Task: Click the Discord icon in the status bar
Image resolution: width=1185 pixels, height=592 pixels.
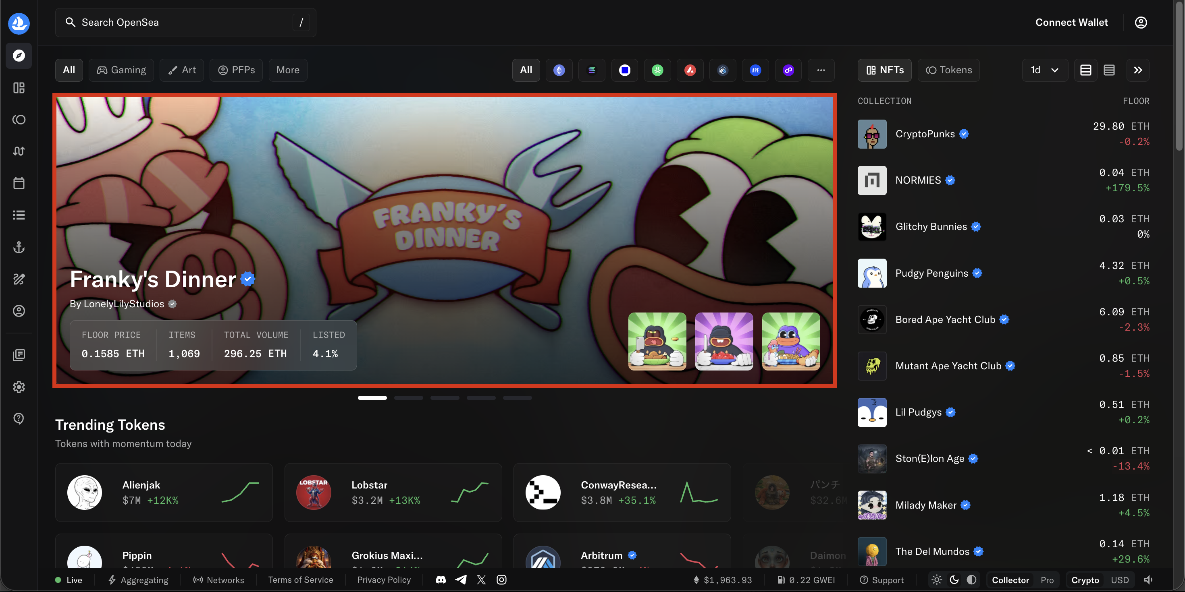Action: point(440,580)
